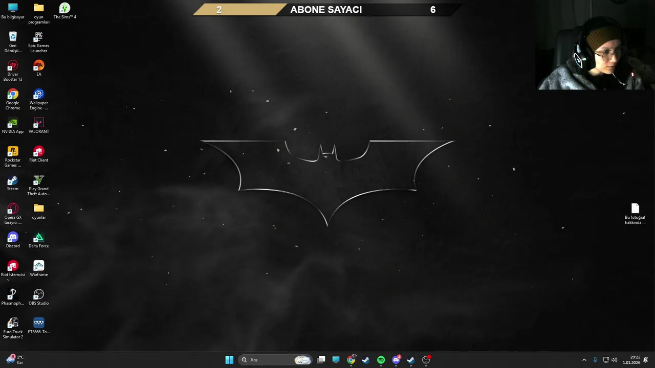Image resolution: width=655 pixels, height=368 pixels.
Task: Select Warframe desktop shortcut
Action: pyautogui.click(x=39, y=268)
